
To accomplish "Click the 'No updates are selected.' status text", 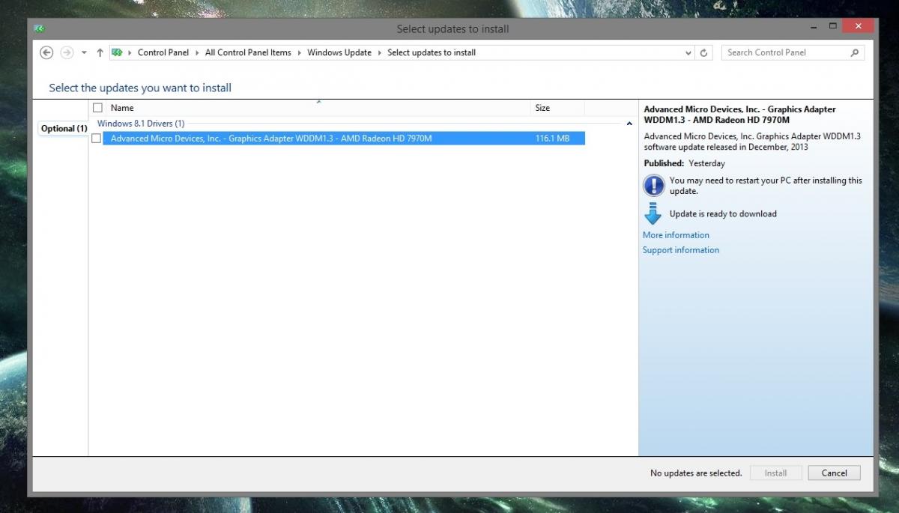I will coord(696,473).
